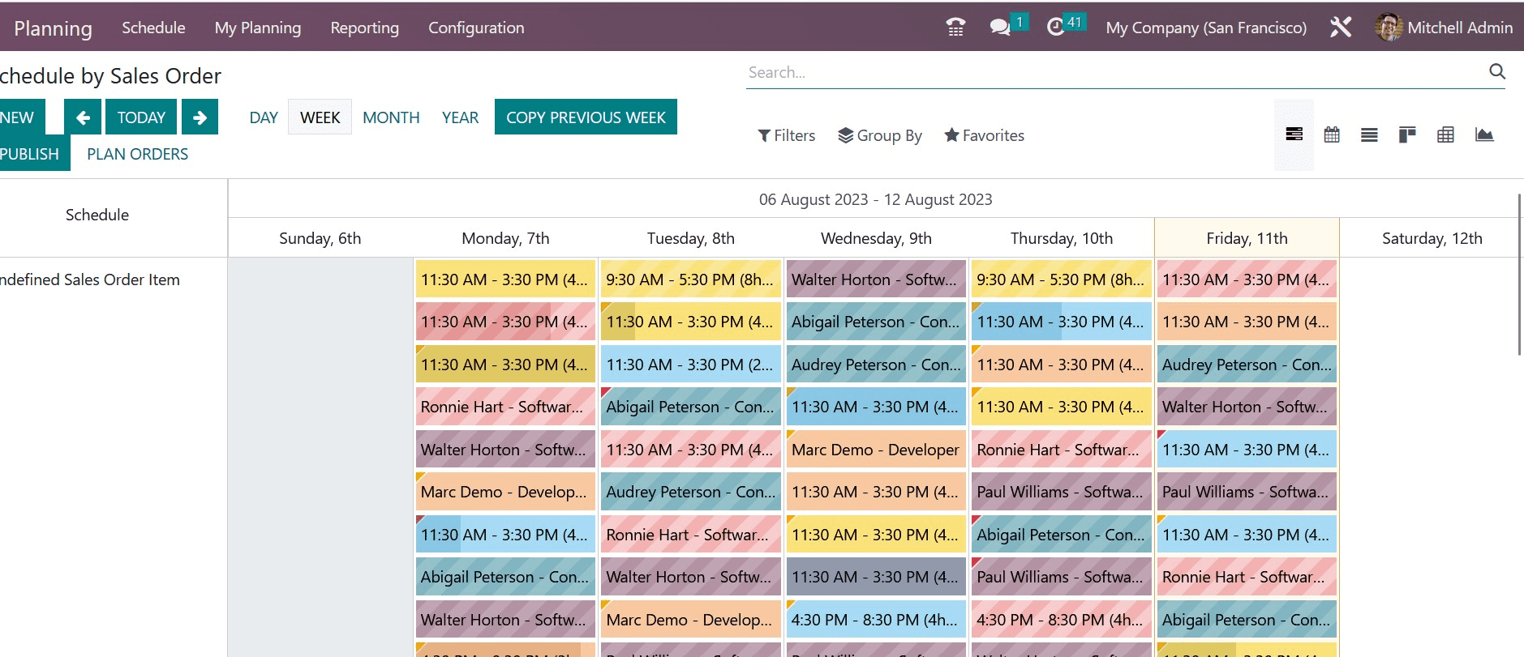1524x657 pixels.
Task: Click the Friday, 11th column header
Action: pyautogui.click(x=1247, y=238)
